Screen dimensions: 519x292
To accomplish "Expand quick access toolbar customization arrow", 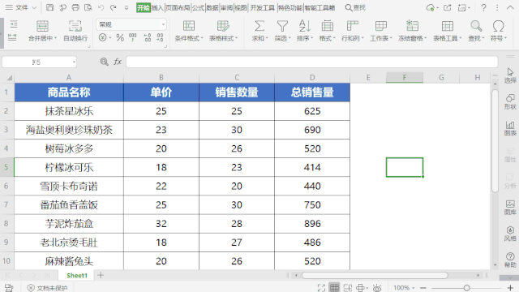I will point(127,7).
